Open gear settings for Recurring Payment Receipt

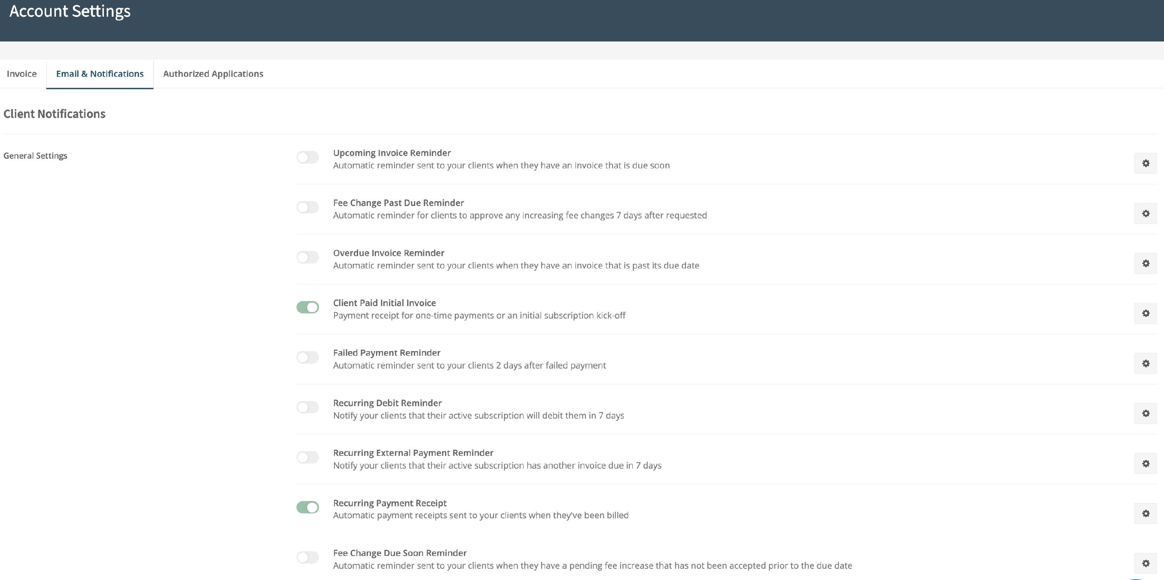1145,513
